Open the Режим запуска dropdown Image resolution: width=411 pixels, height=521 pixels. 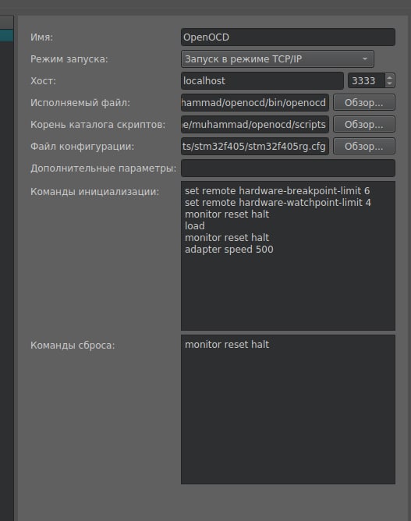[278, 58]
